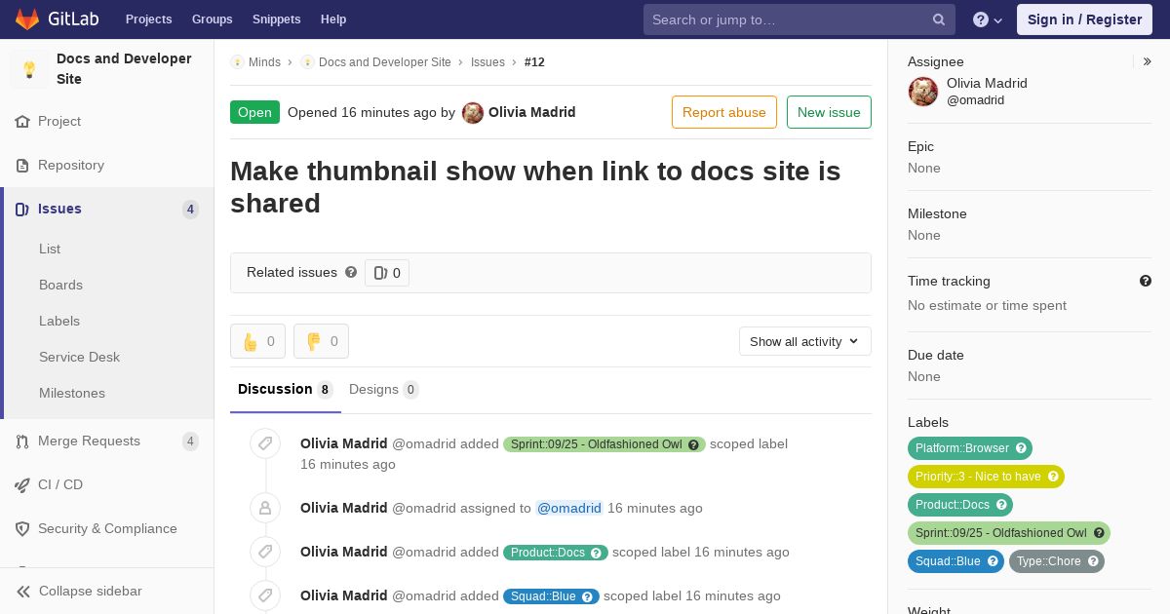Image resolution: width=1170 pixels, height=614 pixels.
Task: Open issues List in sidebar
Action: point(50,249)
